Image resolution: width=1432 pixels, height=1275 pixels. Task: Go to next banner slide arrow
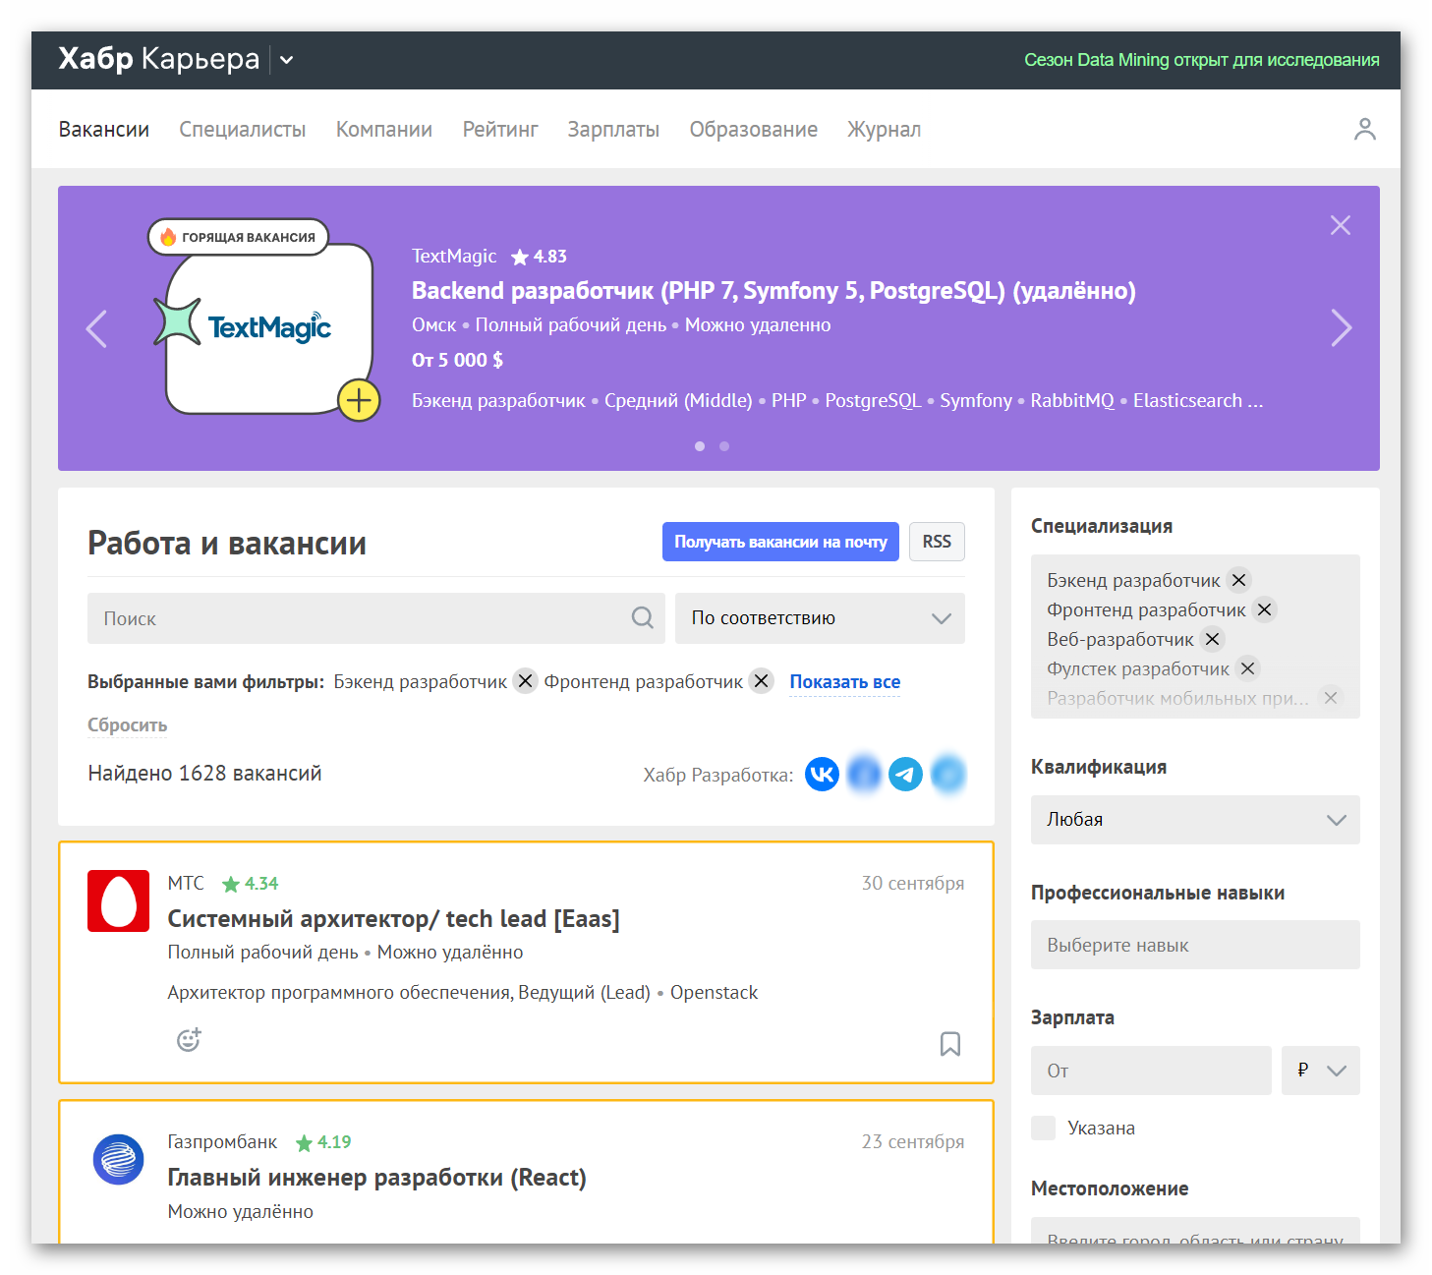(1341, 328)
